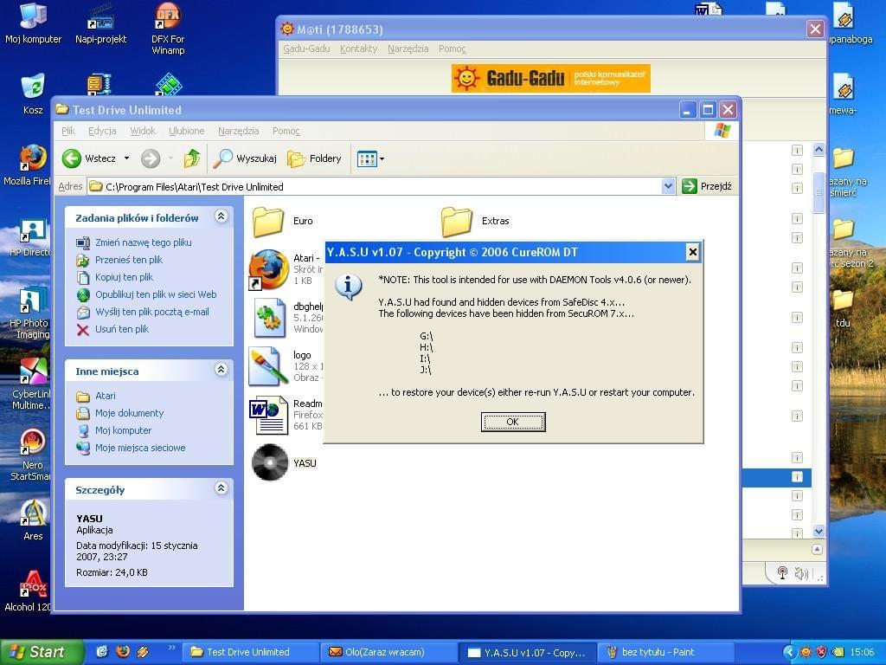
Task: Click the Start button
Action: [42, 652]
